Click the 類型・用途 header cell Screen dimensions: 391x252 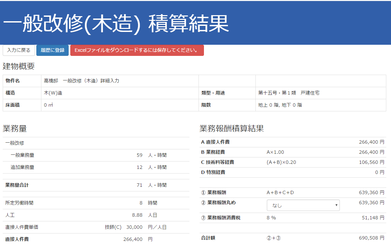227,93
